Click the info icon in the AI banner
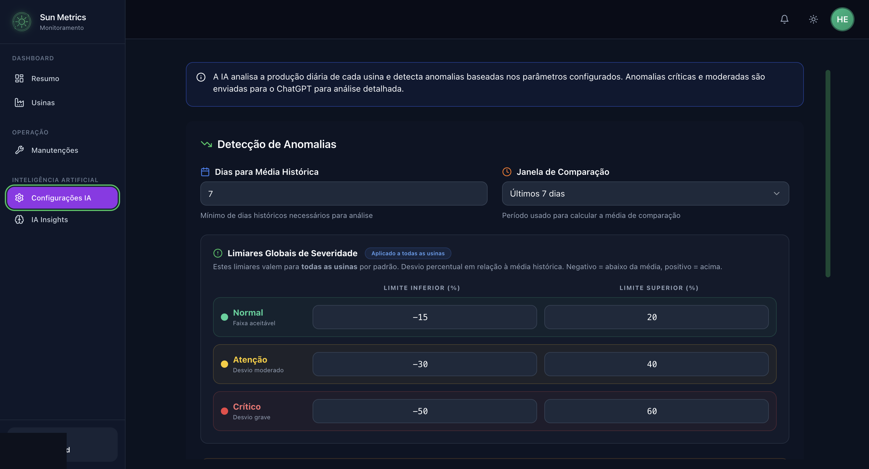The image size is (869, 469). (201, 77)
